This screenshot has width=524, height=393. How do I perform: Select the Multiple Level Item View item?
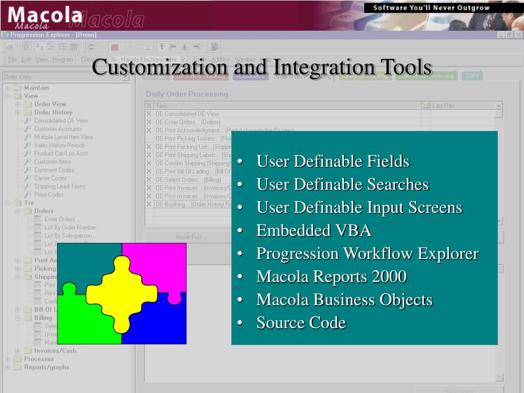pos(63,137)
